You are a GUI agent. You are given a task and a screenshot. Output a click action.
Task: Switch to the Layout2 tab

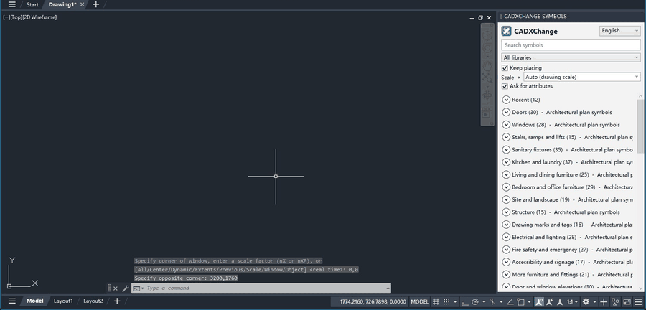pos(93,301)
